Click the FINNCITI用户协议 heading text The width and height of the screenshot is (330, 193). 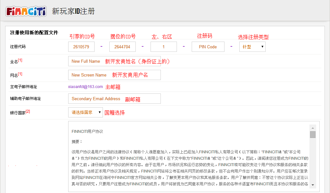click(87, 132)
